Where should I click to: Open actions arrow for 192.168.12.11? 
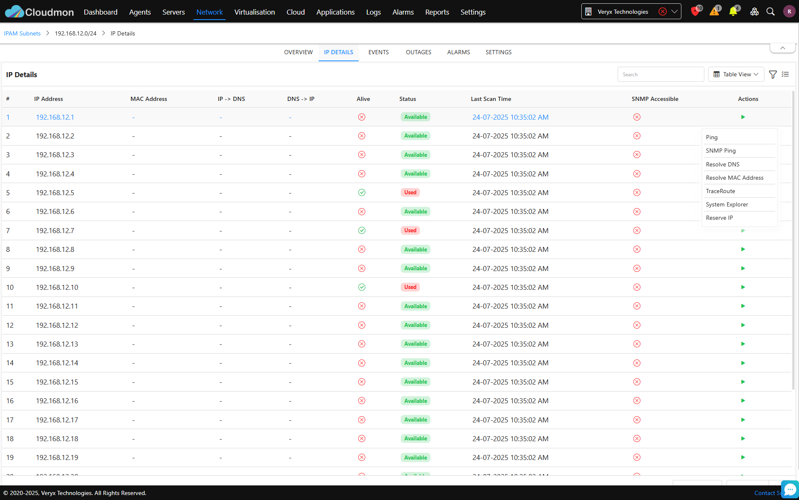click(x=743, y=306)
